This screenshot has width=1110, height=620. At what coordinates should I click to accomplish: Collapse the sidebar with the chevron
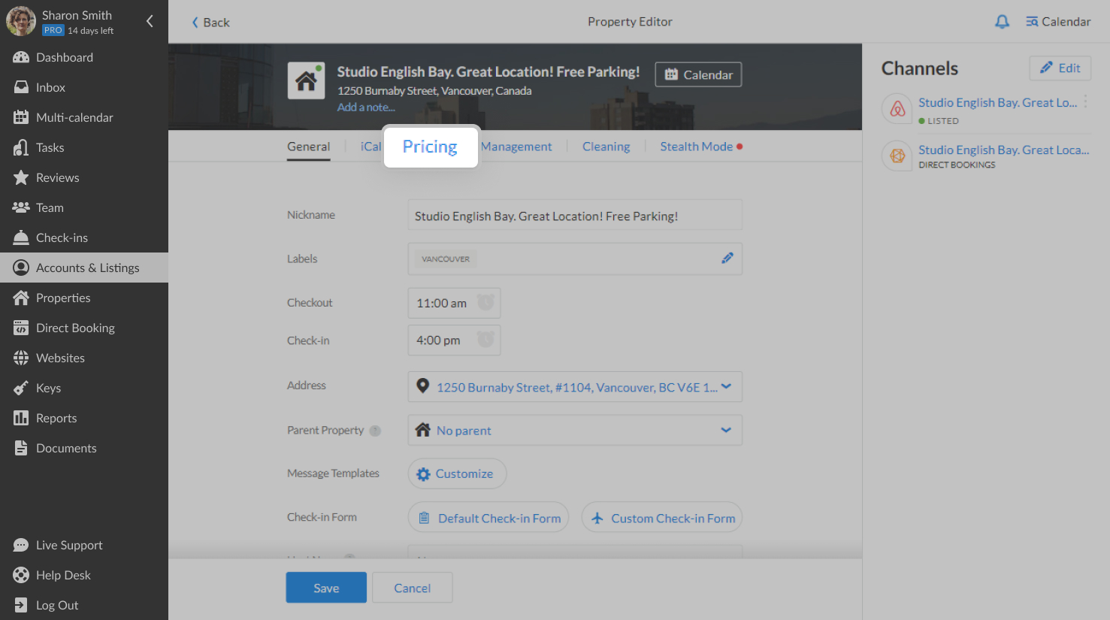pyautogui.click(x=150, y=22)
